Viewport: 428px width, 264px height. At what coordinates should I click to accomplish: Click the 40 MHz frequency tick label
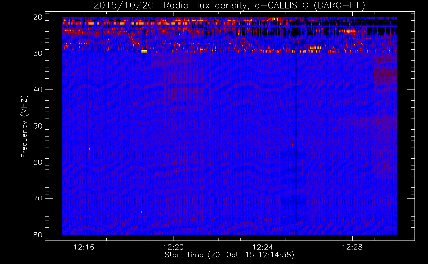pos(38,90)
